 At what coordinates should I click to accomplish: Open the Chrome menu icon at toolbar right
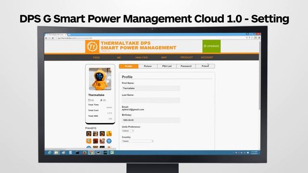[259, 37]
